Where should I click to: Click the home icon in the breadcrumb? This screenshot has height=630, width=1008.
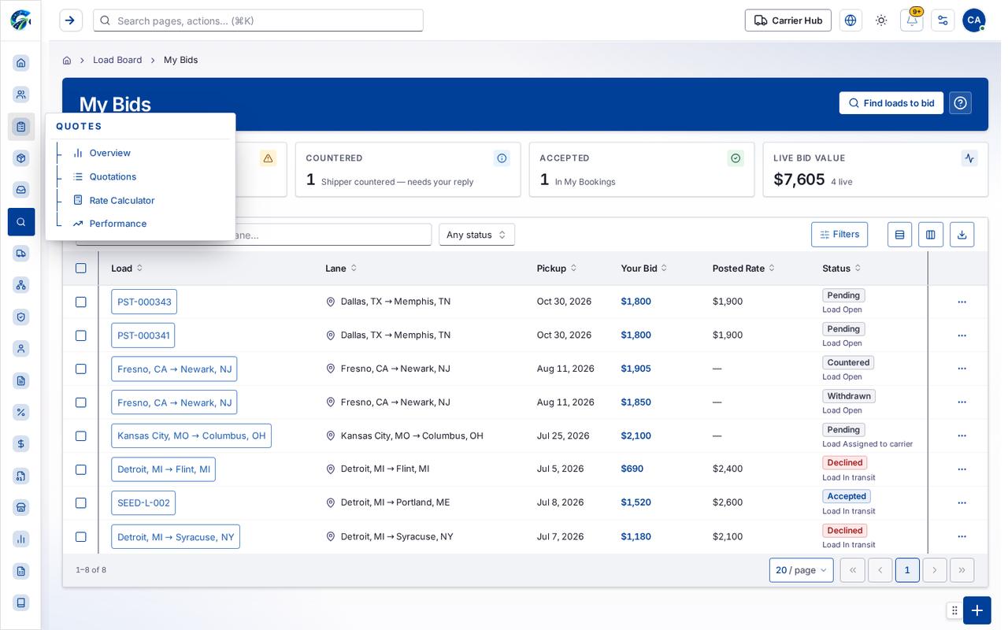(x=67, y=60)
